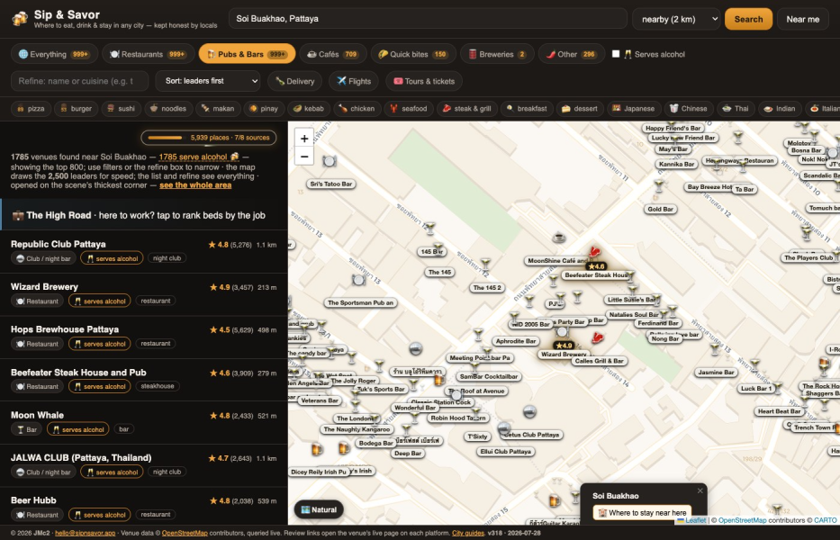Screen dimensions: 840x540
Task: Select the Bodega Bar map marker
Action: 375,443
